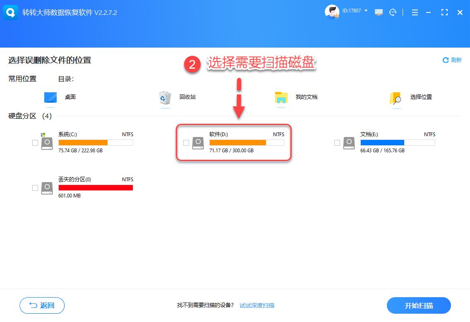Viewport: 470px width, 322px height.
Task: Select the recycle bin icon
Action: click(165, 97)
